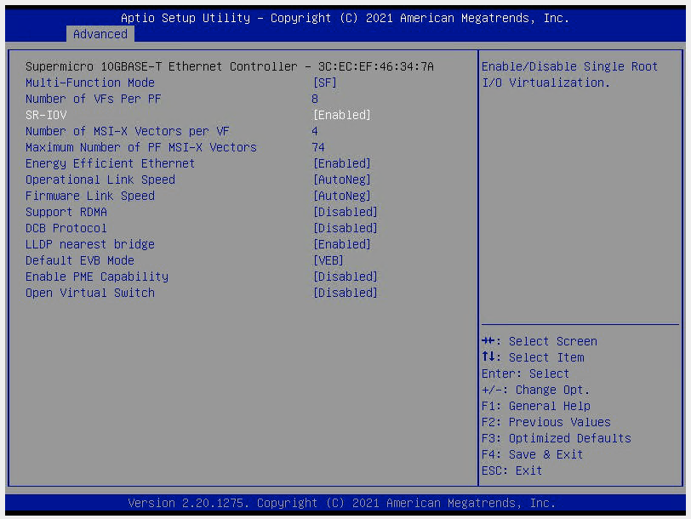Switch to the Advanced tab
The height and width of the screenshot is (519, 691).
[100, 34]
